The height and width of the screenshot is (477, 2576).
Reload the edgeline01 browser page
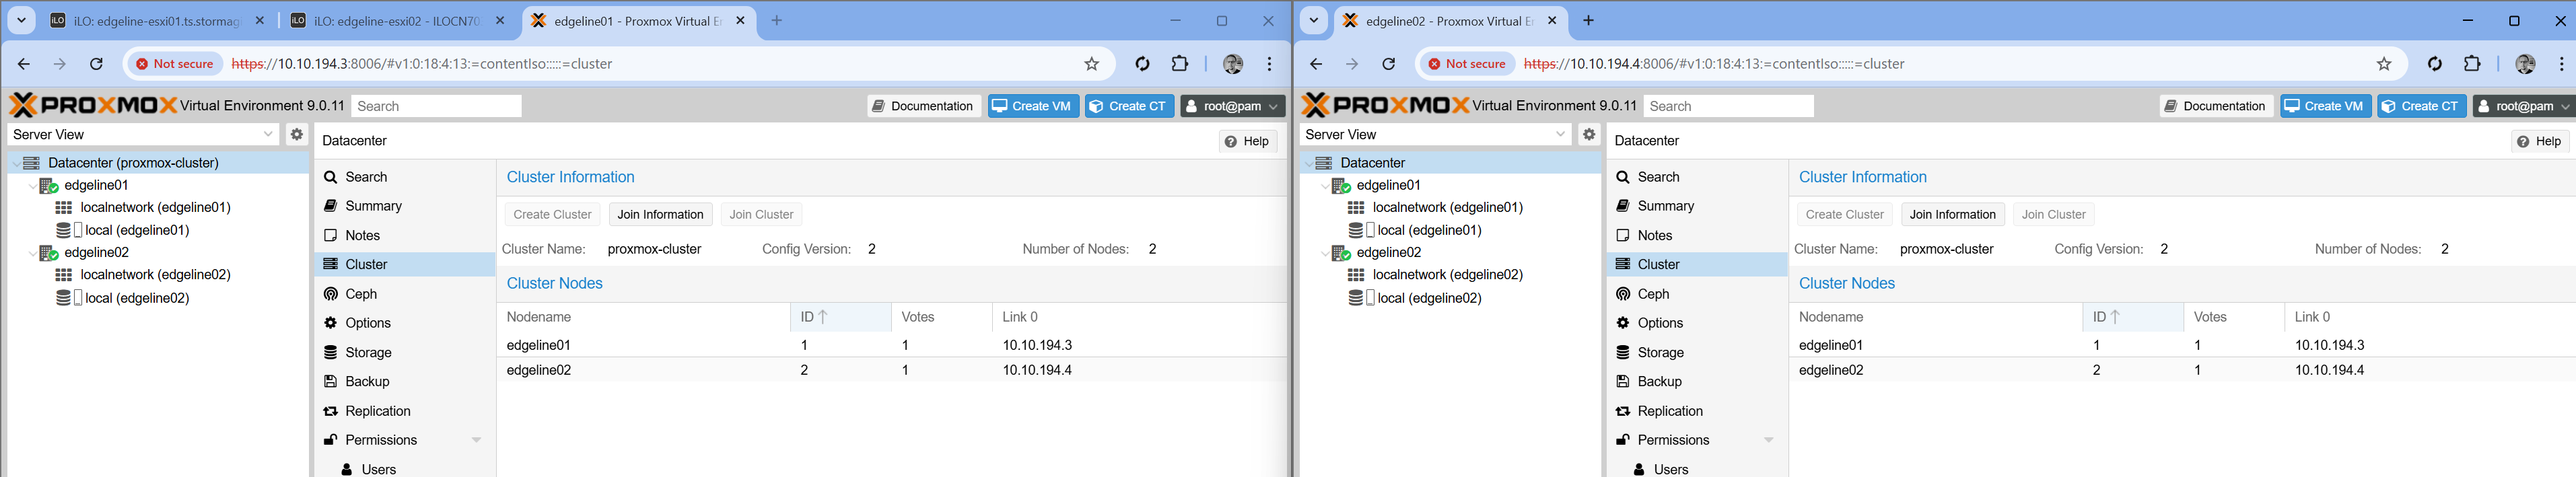(96, 64)
